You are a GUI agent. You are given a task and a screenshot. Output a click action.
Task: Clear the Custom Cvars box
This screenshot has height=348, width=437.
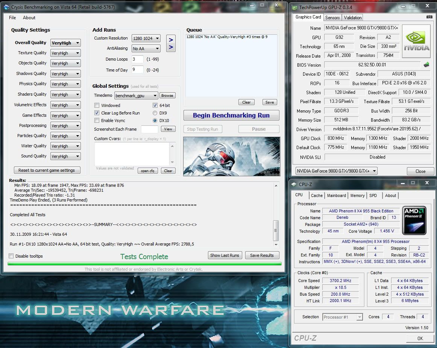click(x=168, y=171)
